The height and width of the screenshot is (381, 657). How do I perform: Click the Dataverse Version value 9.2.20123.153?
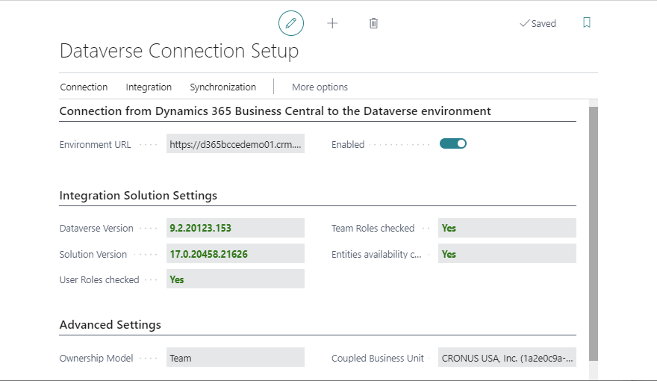click(x=235, y=228)
